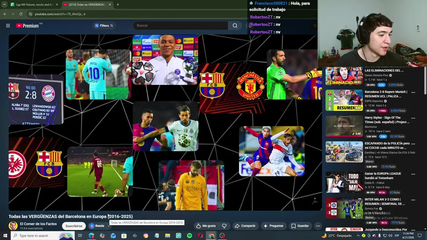This screenshot has width=427, height=240.
Task: Open the Windows Start menu
Action: [x=5, y=236]
